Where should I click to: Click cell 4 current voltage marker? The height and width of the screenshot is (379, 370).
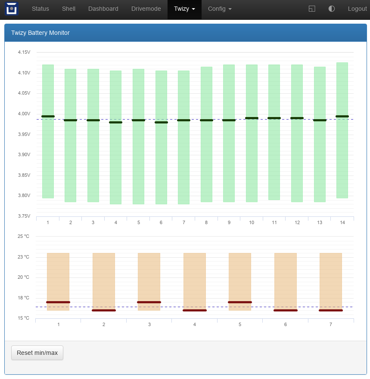pyautogui.click(x=115, y=123)
